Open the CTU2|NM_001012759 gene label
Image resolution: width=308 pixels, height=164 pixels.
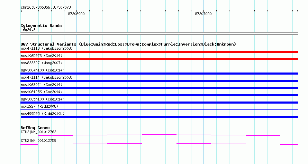tap(38, 141)
